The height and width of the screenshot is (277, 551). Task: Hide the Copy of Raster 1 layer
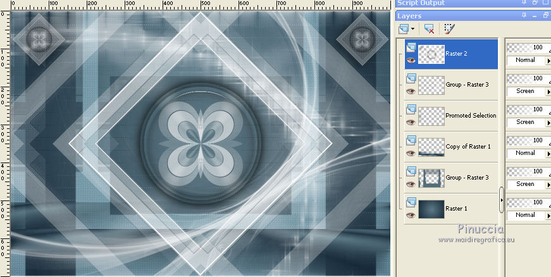[411, 153]
